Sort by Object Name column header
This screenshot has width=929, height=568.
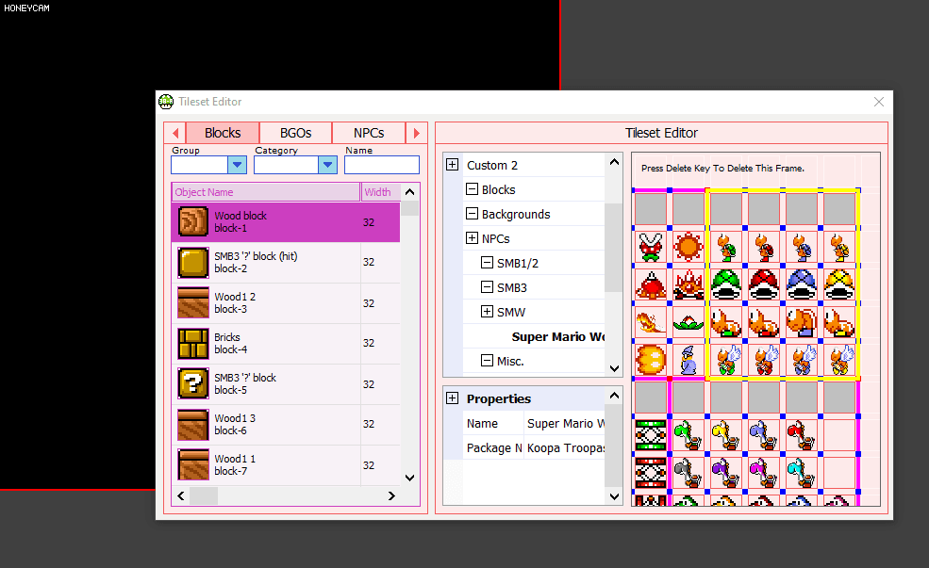266,192
